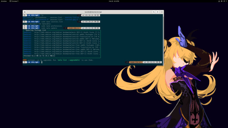Expand the system menu arrow at top right

(226, 1)
